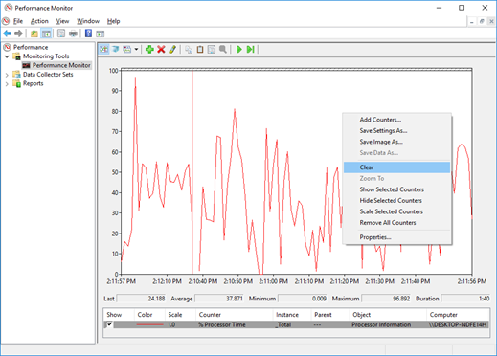Open the View menu
Viewport: 497px width, 356px height.
click(62, 21)
